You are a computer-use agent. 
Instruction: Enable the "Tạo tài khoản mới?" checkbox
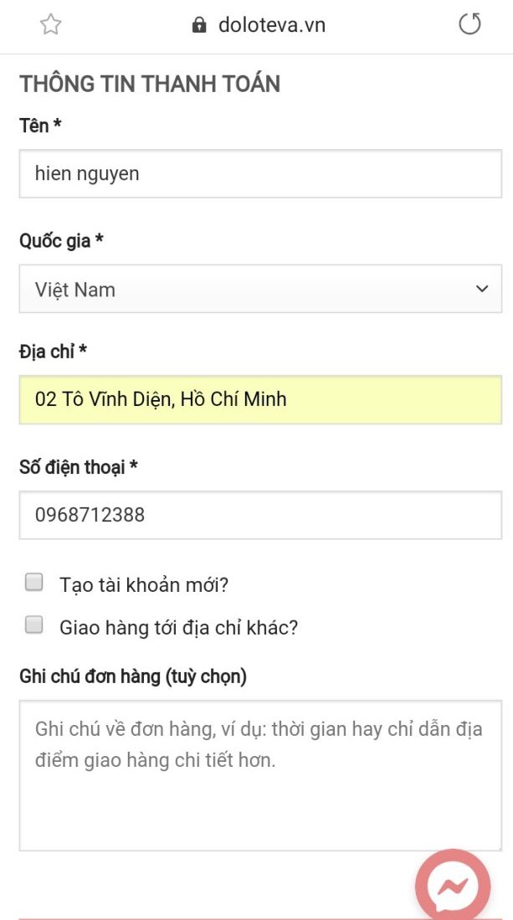[x=34, y=583]
